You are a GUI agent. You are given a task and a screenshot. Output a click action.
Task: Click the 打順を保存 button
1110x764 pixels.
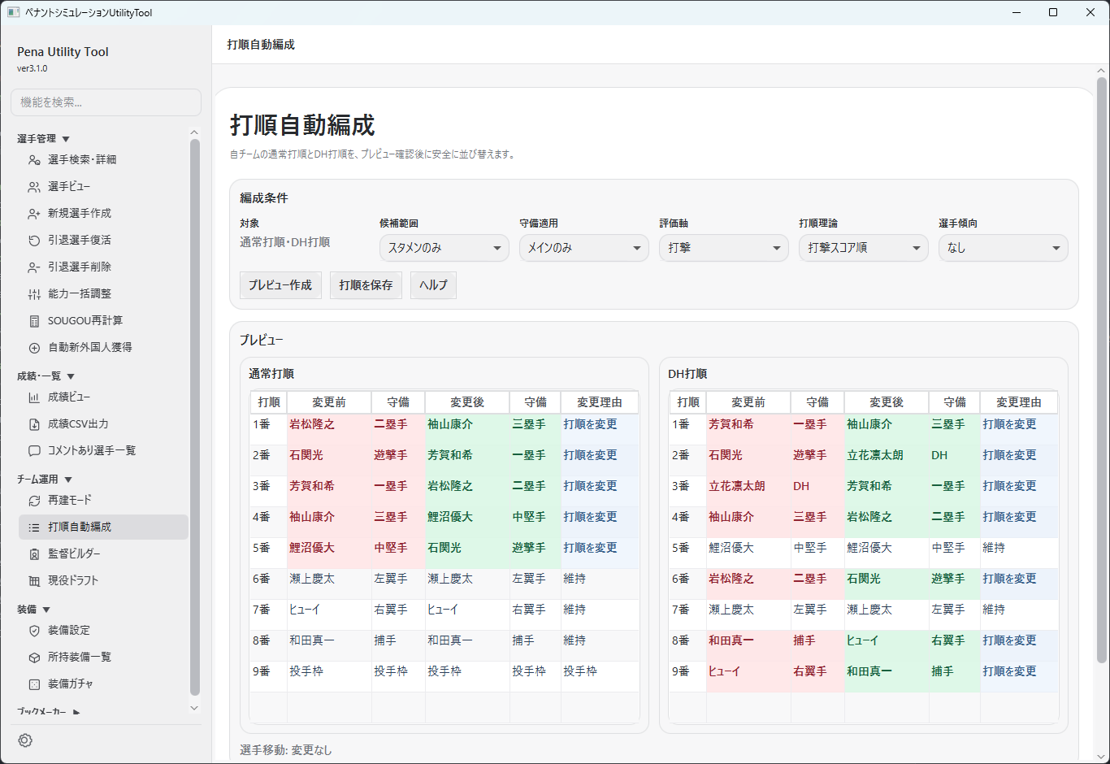coord(366,285)
